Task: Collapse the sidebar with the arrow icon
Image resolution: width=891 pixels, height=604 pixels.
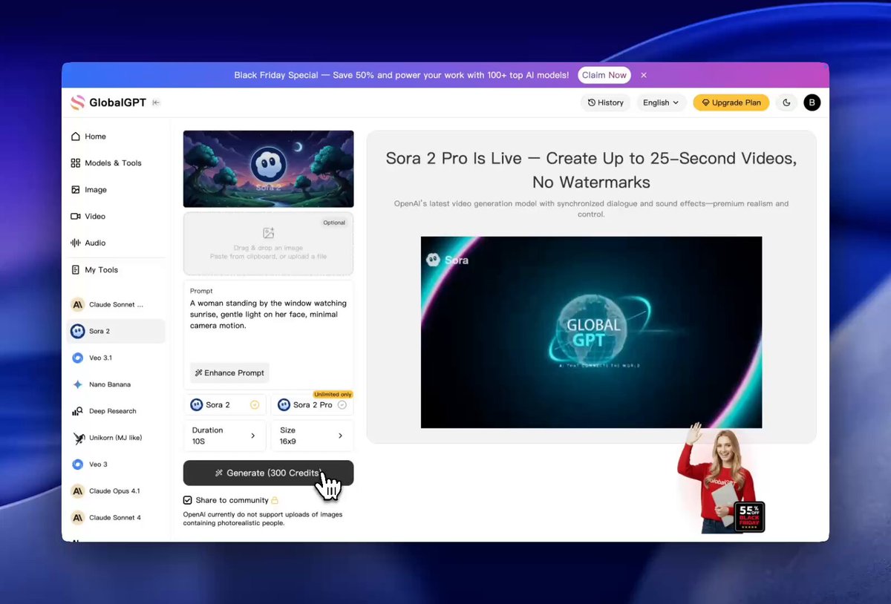Action: click(x=156, y=102)
